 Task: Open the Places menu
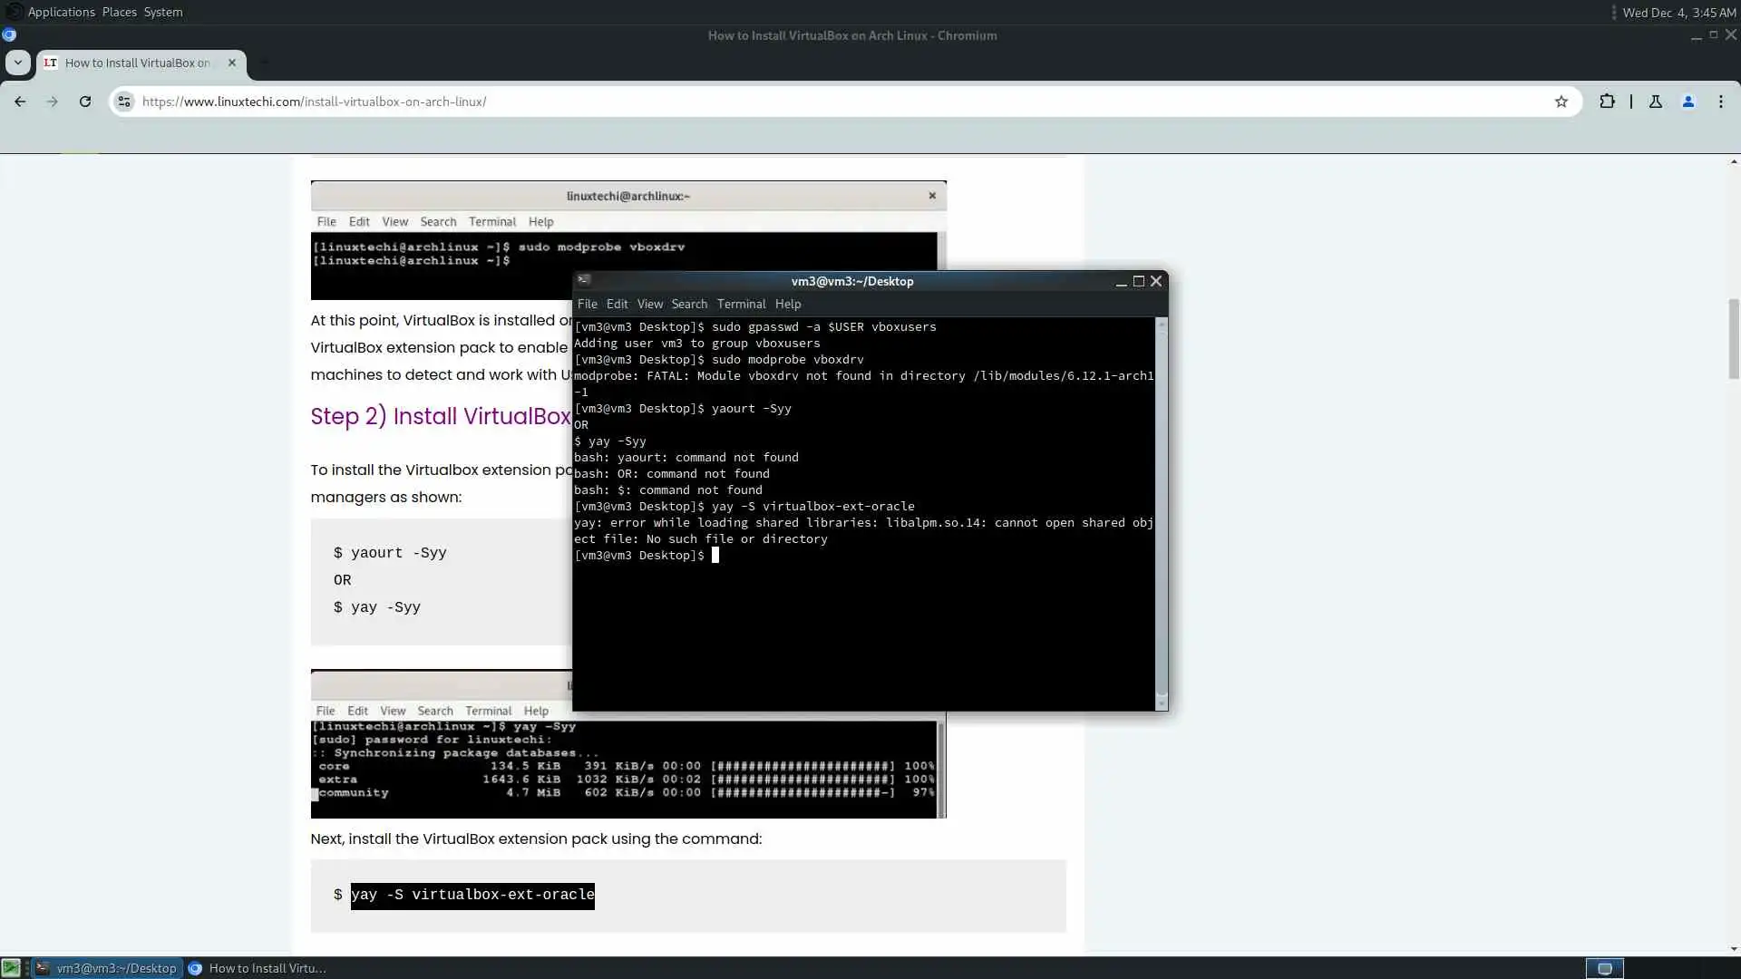(119, 12)
